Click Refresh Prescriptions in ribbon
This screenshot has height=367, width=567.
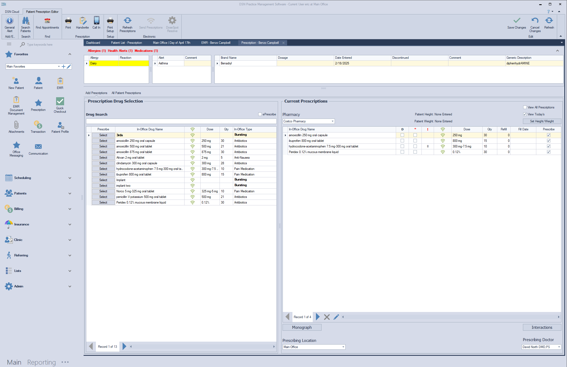point(127,21)
